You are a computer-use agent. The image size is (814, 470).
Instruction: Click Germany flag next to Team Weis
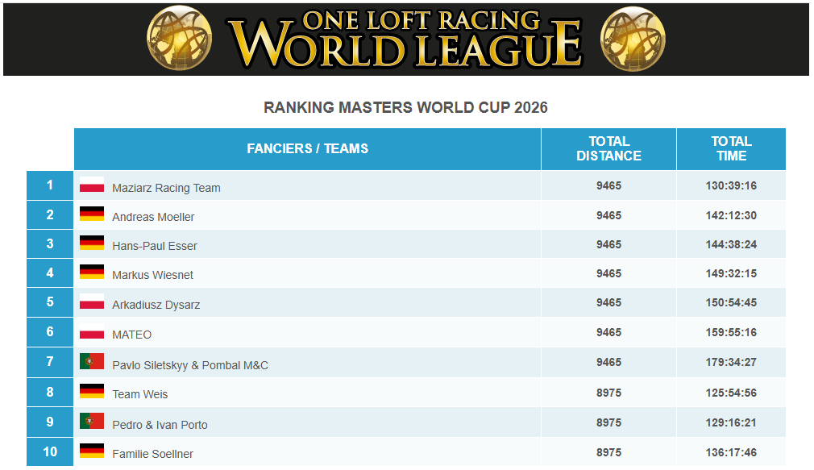(92, 391)
